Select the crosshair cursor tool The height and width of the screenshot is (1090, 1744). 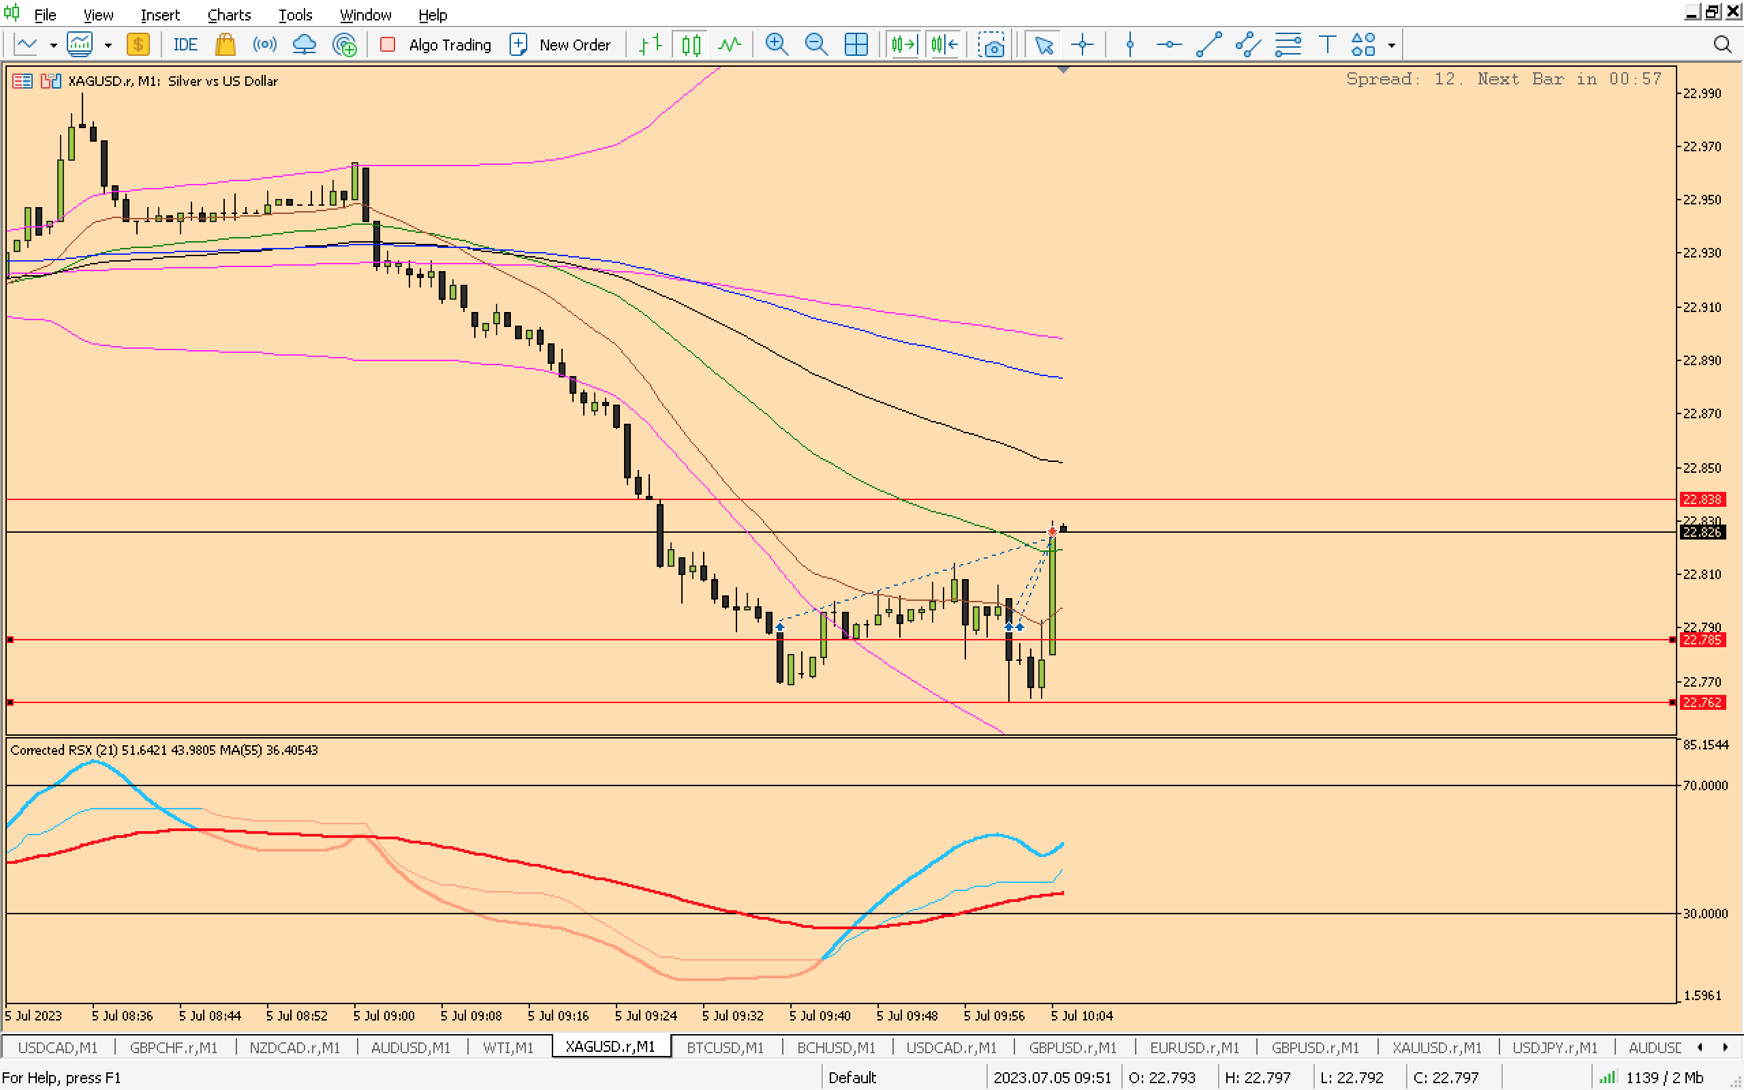click(x=1083, y=45)
